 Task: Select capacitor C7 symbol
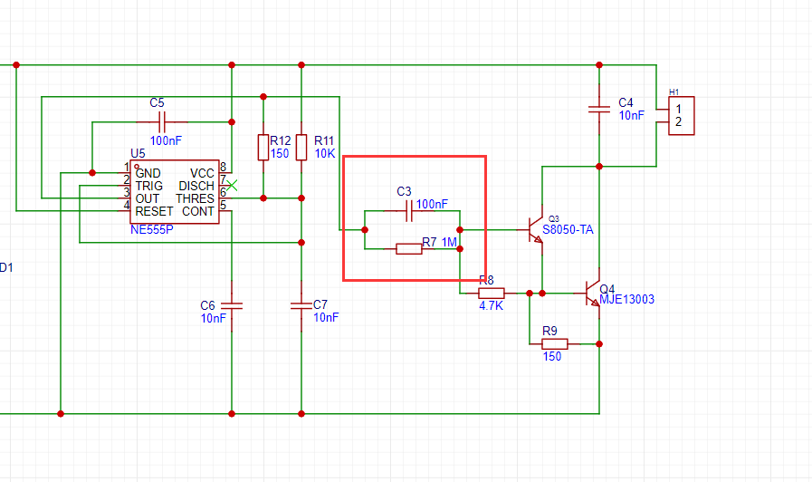301,306
